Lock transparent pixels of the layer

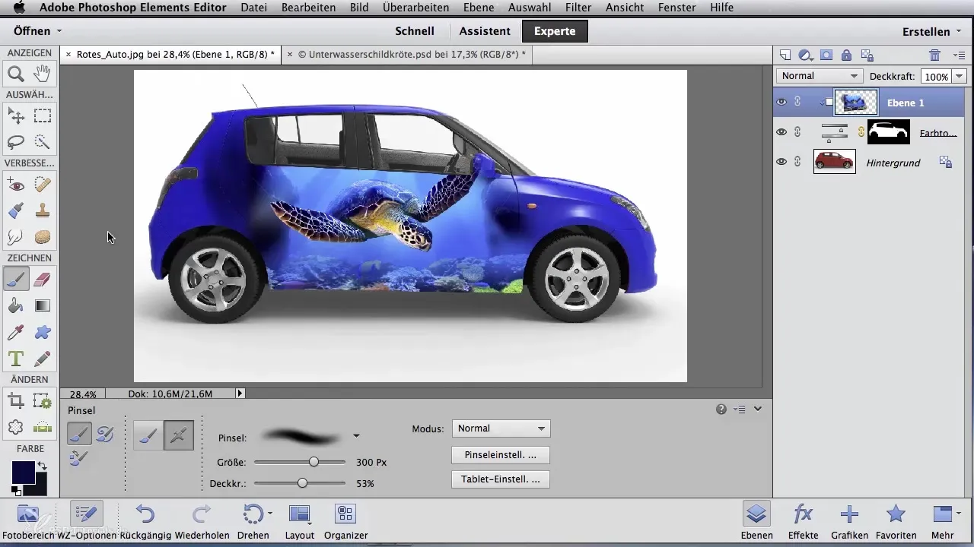(867, 55)
